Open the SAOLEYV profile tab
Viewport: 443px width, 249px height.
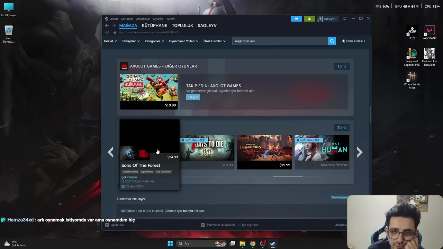(207, 26)
